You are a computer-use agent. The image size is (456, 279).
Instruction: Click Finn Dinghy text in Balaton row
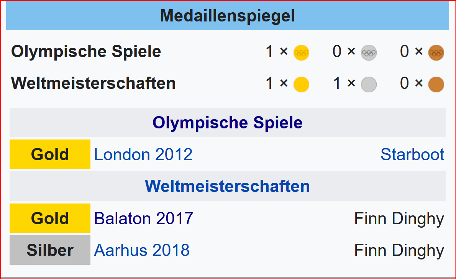click(399, 219)
